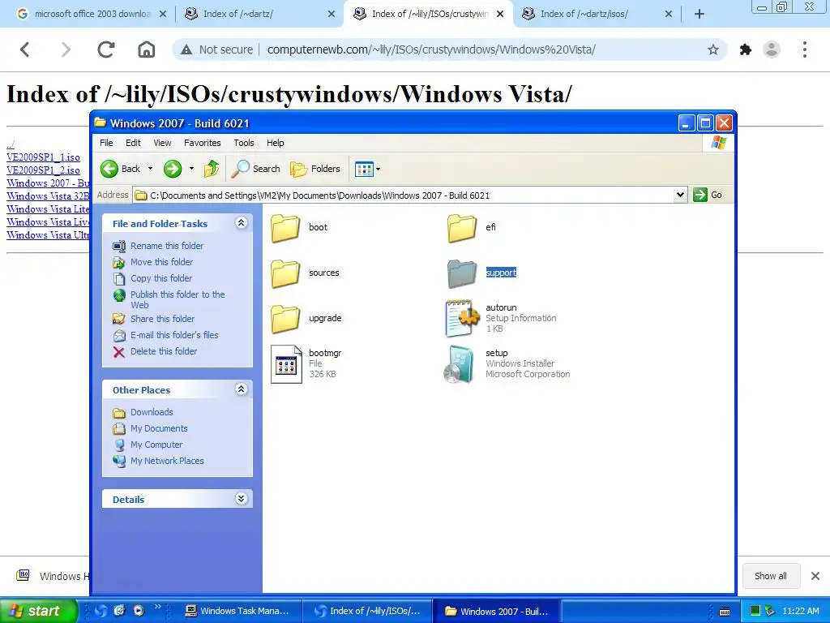Click the Go button beside address

click(708, 195)
